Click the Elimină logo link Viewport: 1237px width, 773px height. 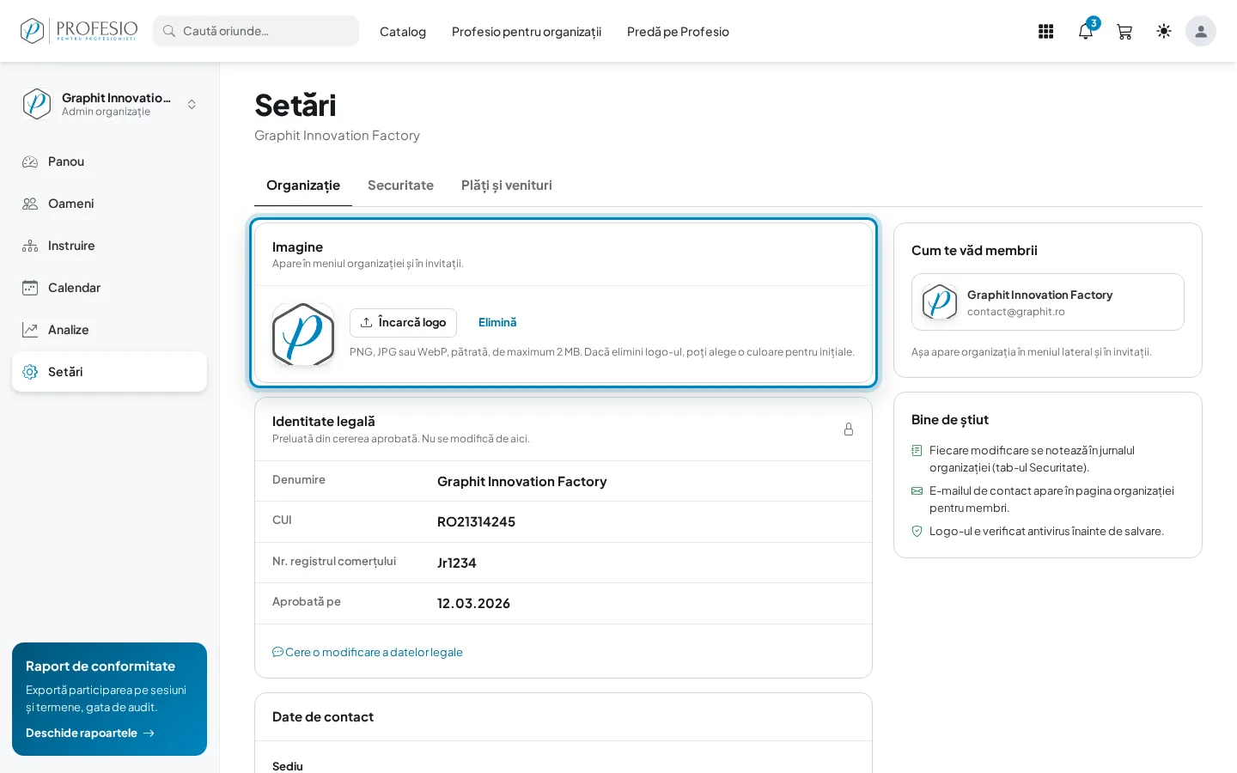pos(497,323)
